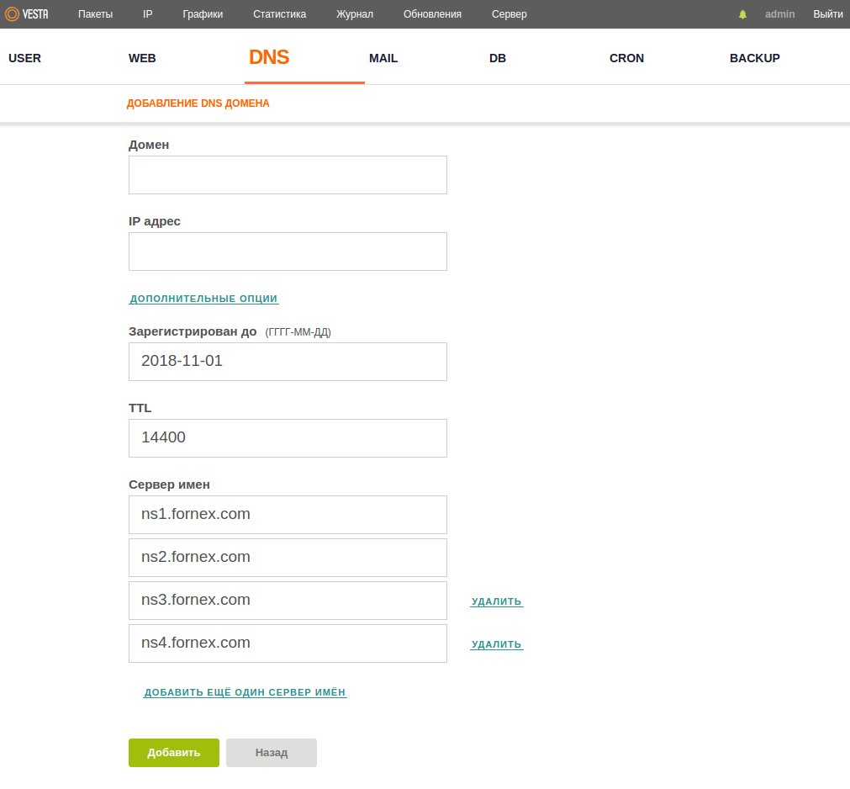Click the TTL field label

click(x=140, y=408)
